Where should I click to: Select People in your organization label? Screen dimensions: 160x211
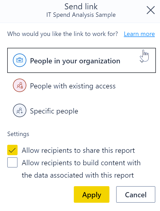[x=75, y=61]
